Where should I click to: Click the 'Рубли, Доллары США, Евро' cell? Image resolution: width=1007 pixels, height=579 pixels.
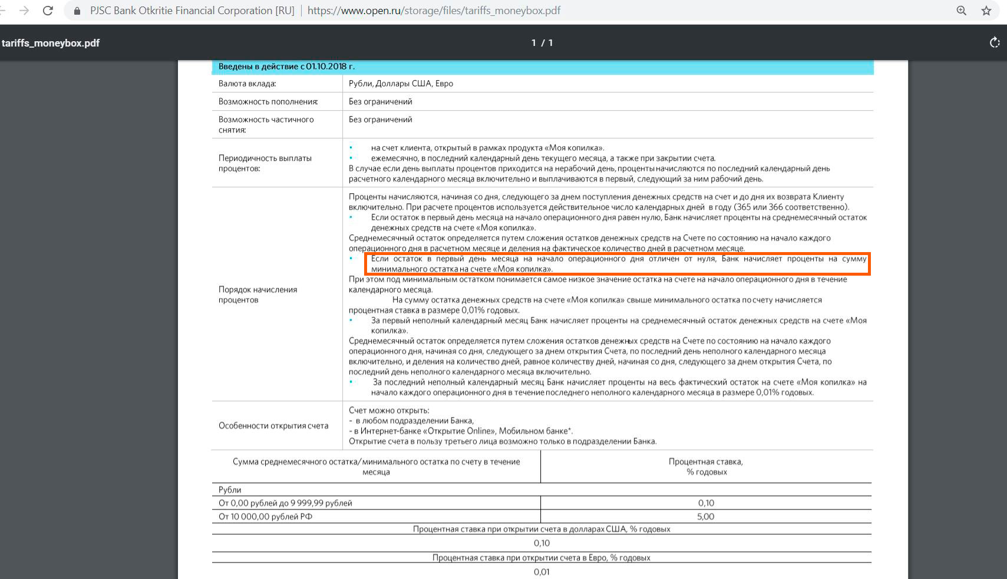click(x=401, y=84)
